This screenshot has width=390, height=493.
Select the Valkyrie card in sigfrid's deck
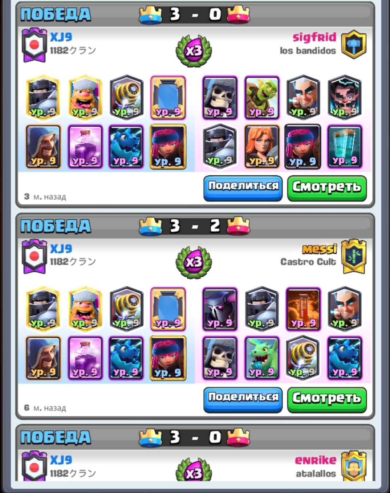261,147
